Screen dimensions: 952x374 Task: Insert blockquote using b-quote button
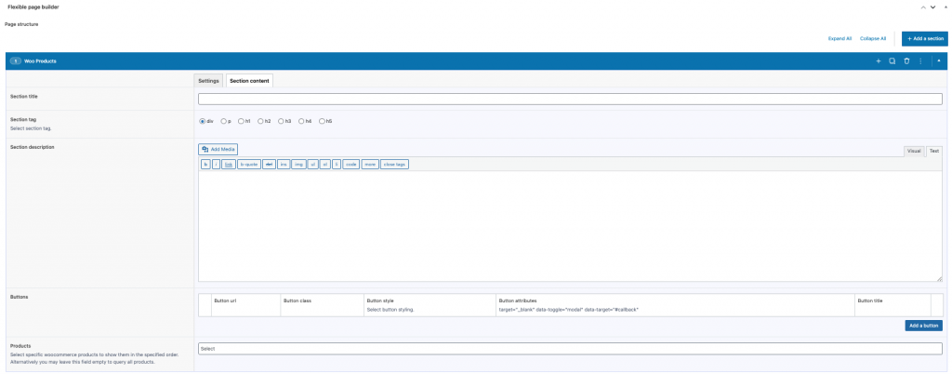249,164
